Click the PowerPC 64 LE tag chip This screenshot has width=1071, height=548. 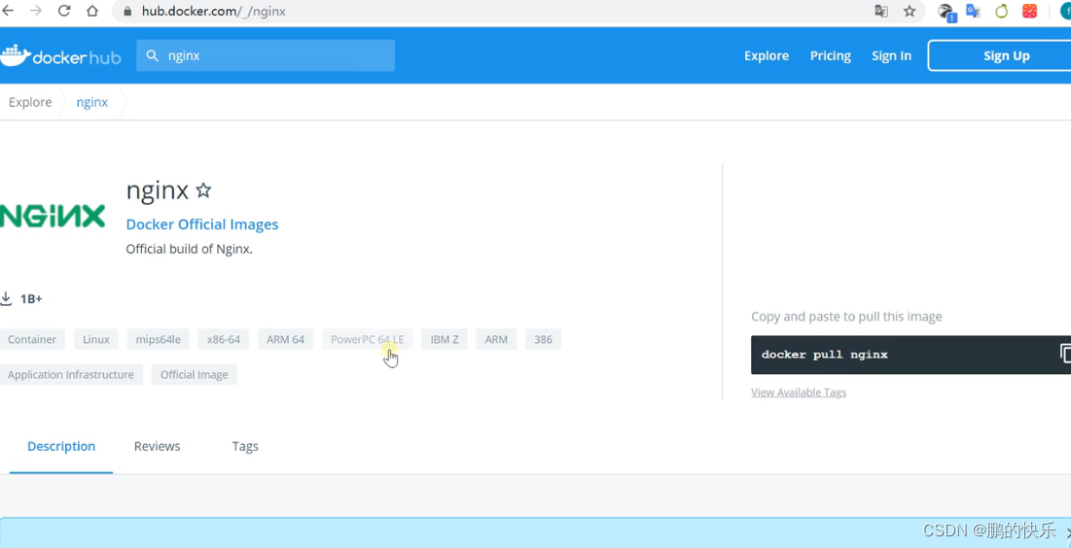click(368, 339)
